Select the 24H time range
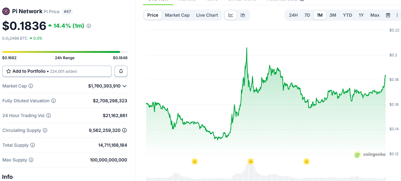This screenshot has height=181, width=401. [293, 15]
